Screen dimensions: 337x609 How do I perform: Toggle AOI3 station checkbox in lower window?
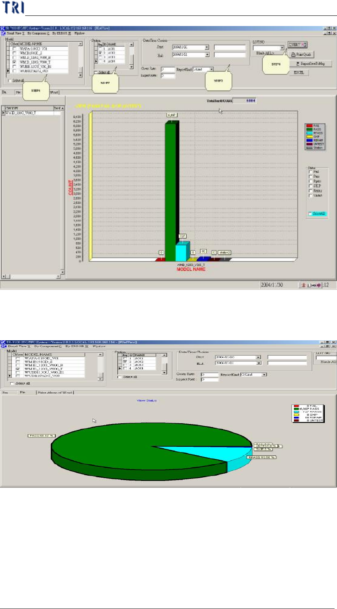[x=126, y=365]
